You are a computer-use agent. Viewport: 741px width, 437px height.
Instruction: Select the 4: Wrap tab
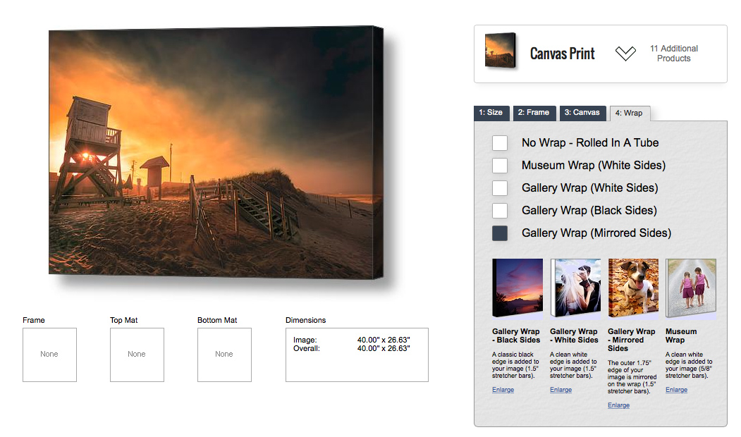(x=630, y=113)
